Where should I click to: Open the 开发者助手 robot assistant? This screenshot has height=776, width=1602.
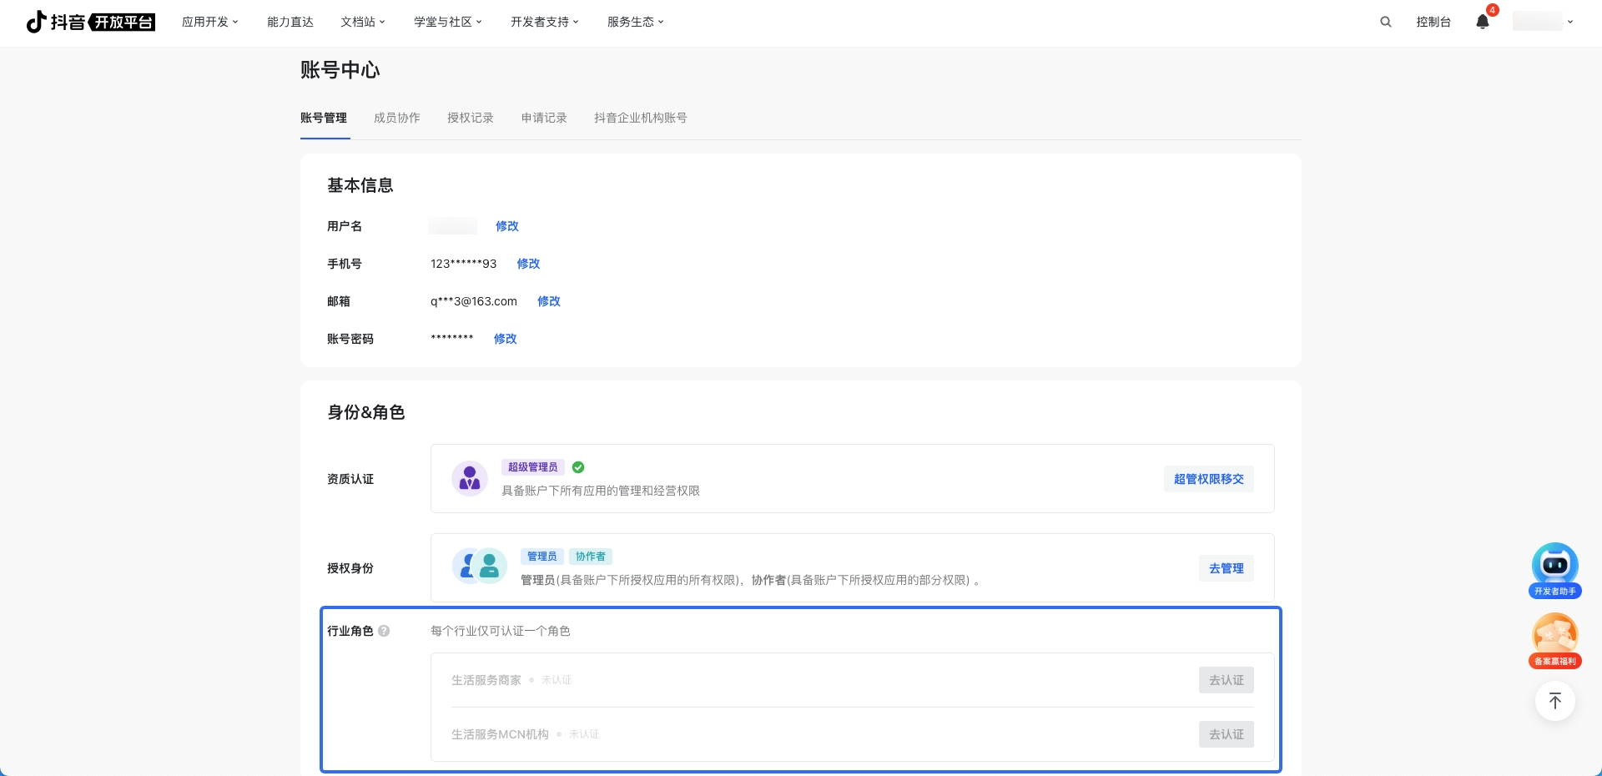pyautogui.click(x=1555, y=571)
